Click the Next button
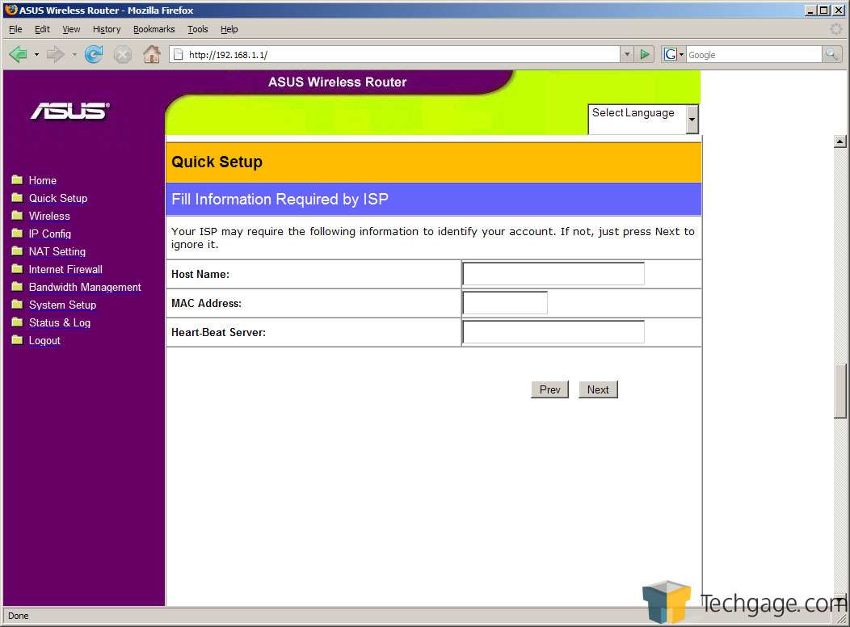 [598, 389]
